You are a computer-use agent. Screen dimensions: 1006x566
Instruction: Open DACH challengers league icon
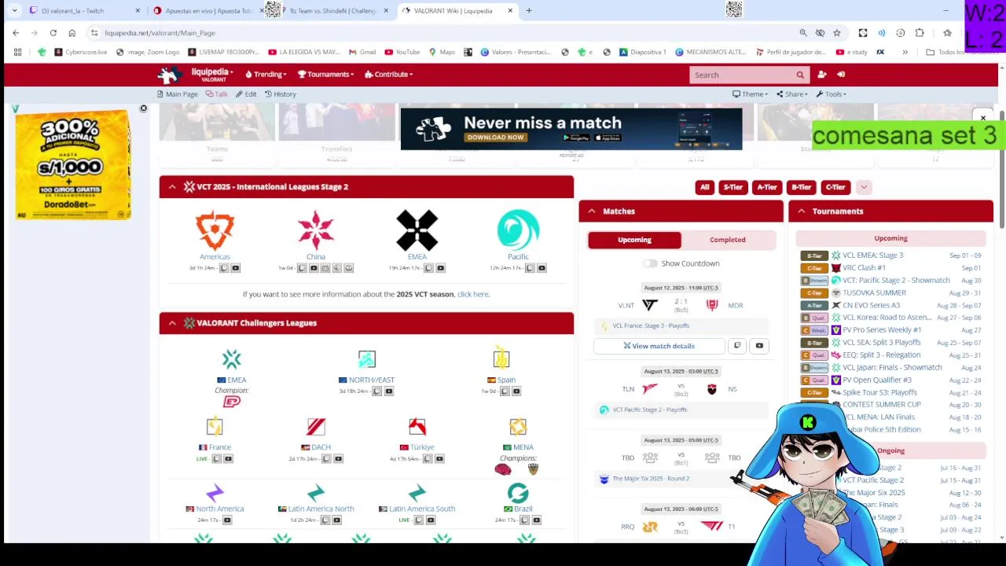(316, 427)
